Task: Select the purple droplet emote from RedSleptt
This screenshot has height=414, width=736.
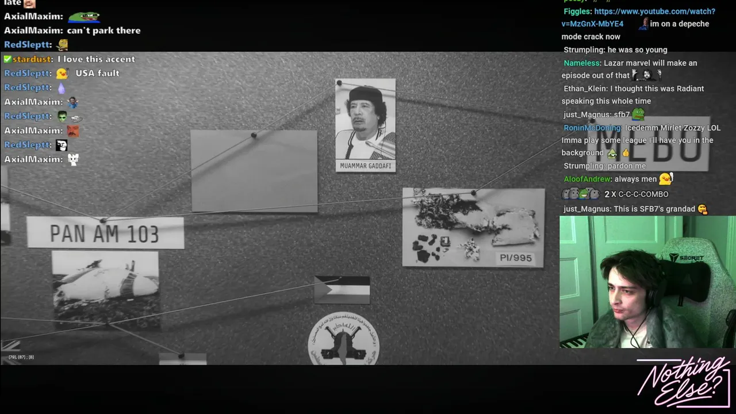Action: click(x=62, y=87)
